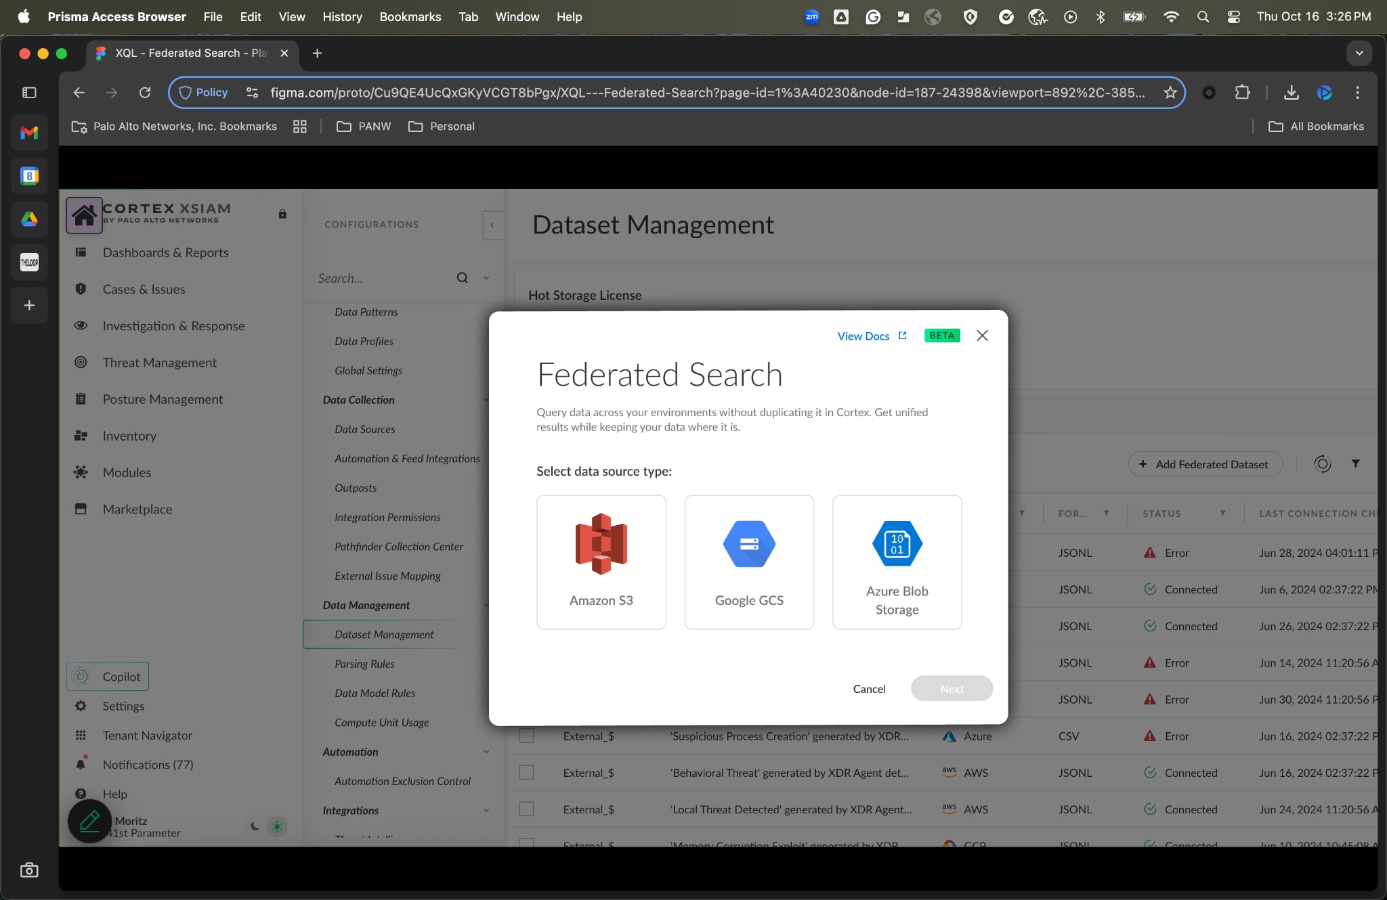This screenshot has width=1387, height=900.
Task: Check the 'Suspicious Process Creation' row checkbox
Action: pos(526,736)
